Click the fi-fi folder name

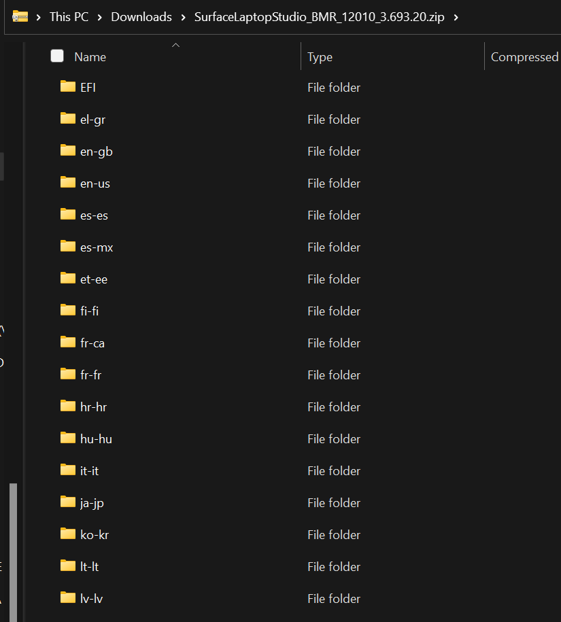89,311
